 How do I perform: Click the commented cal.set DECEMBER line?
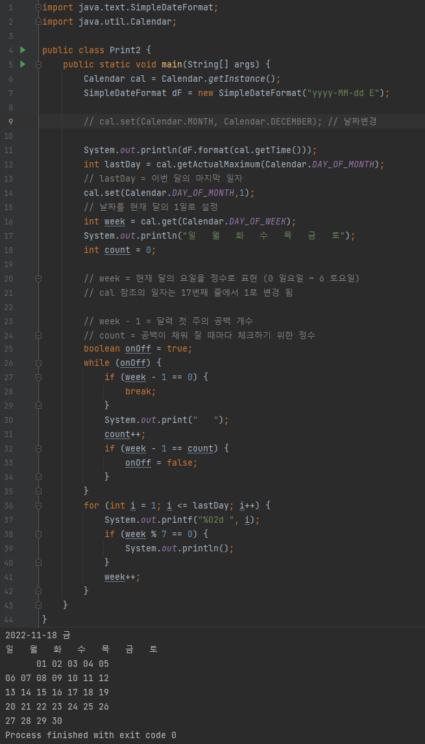(230, 121)
